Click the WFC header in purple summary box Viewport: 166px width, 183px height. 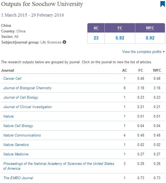click(x=150, y=28)
